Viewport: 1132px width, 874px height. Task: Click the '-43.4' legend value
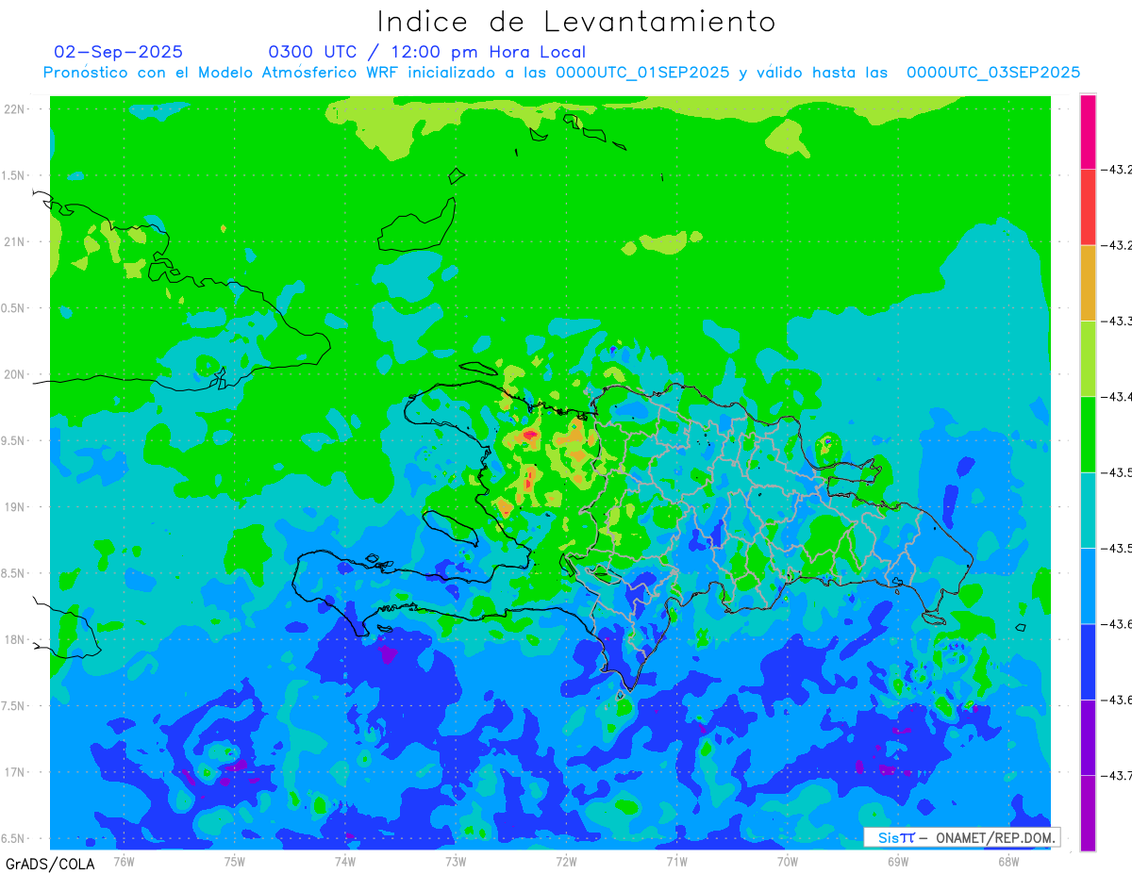click(x=1117, y=396)
